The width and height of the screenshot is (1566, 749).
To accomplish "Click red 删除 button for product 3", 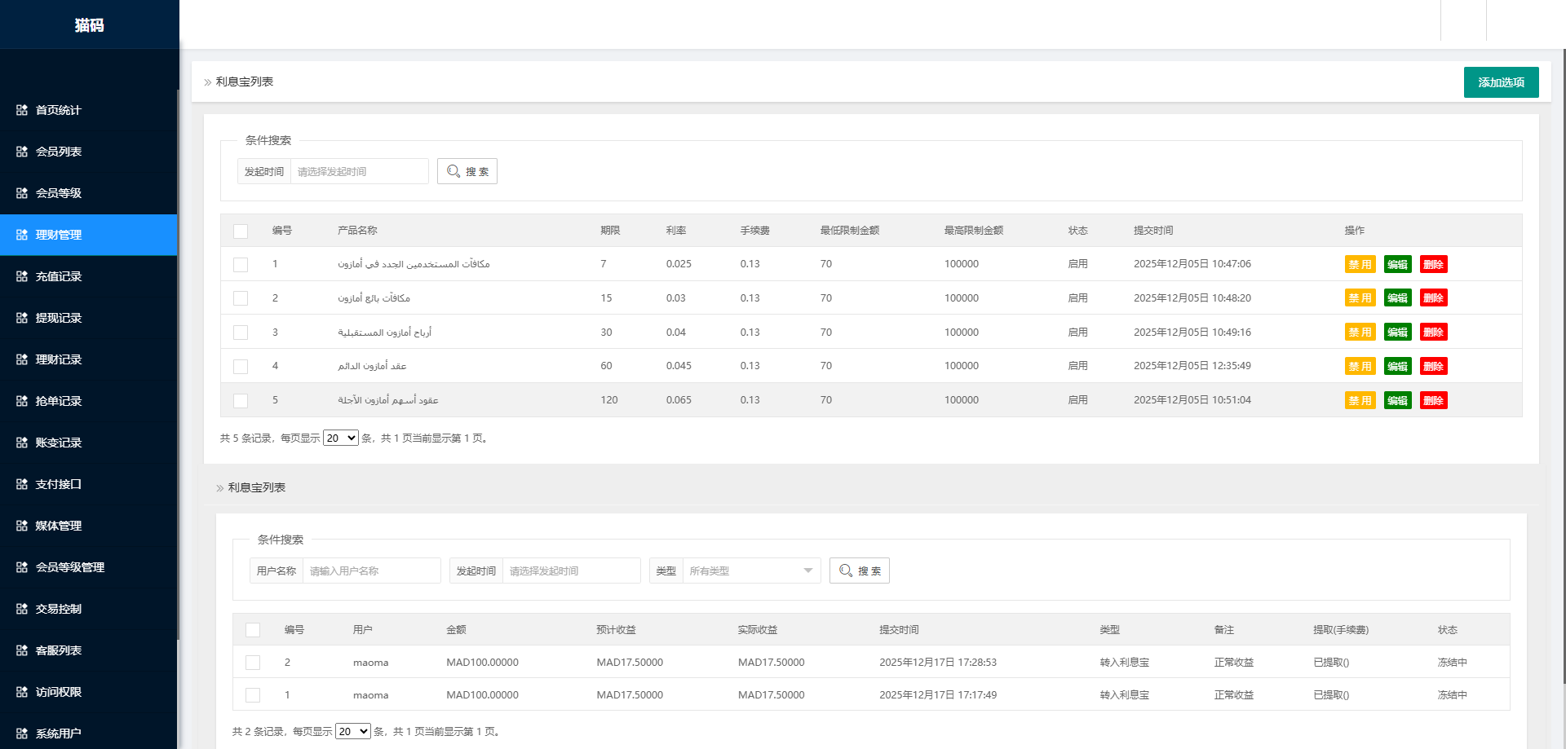I will click(1433, 333).
